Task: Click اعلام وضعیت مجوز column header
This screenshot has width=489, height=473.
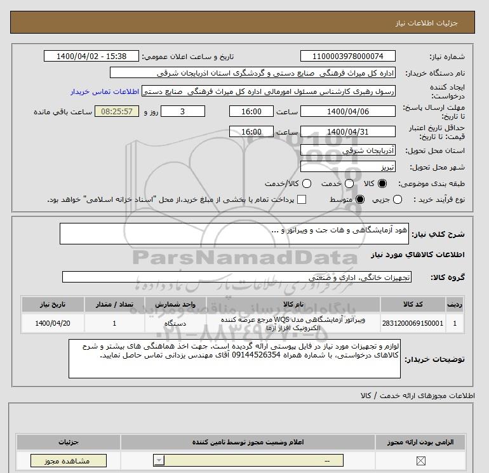Action: pyautogui.click(x=248, y=442)
